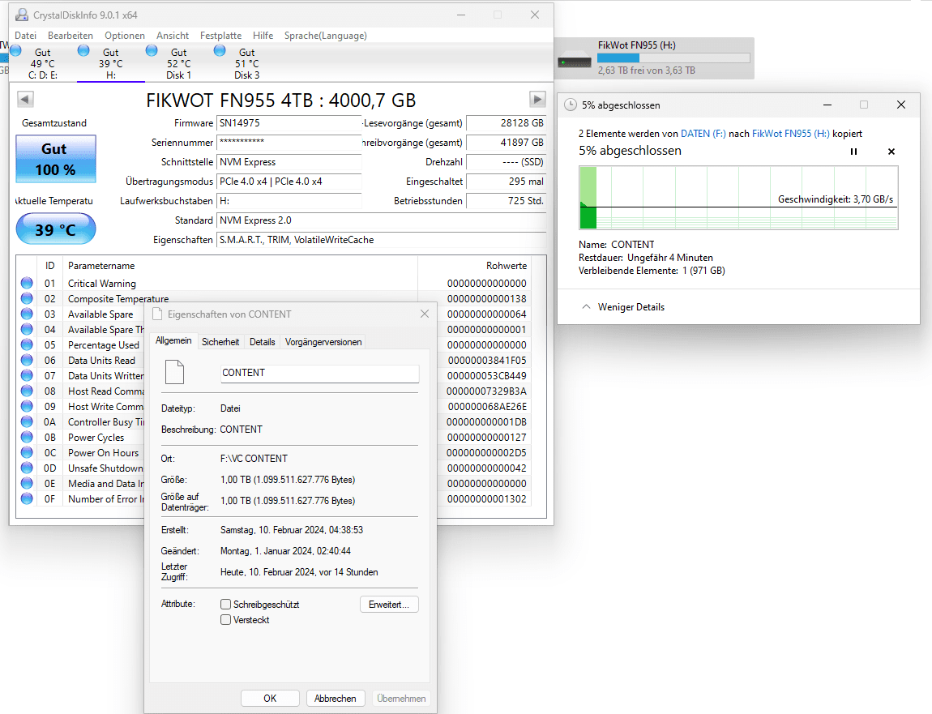
Task: Open the Hilfe menu
Action: click(263, 36)
